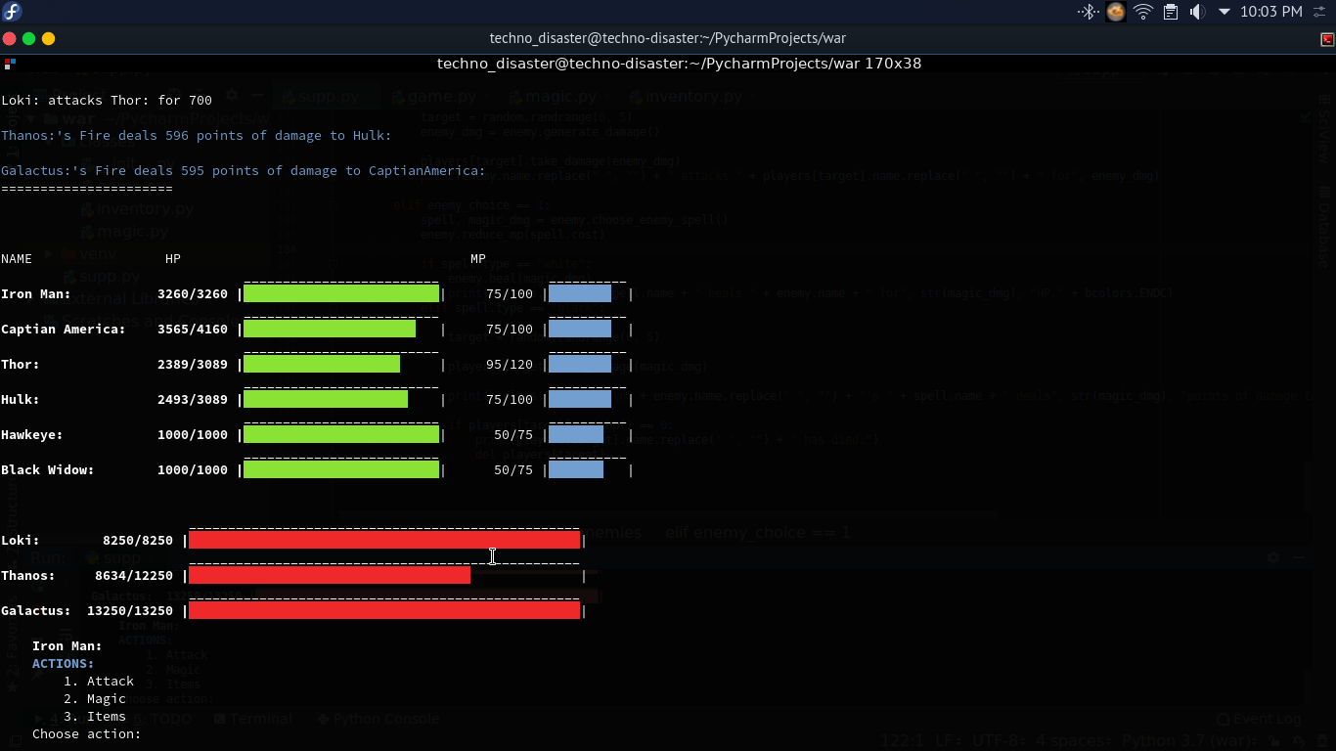
Task: Click the HP column header
Action: pos(173,258)
